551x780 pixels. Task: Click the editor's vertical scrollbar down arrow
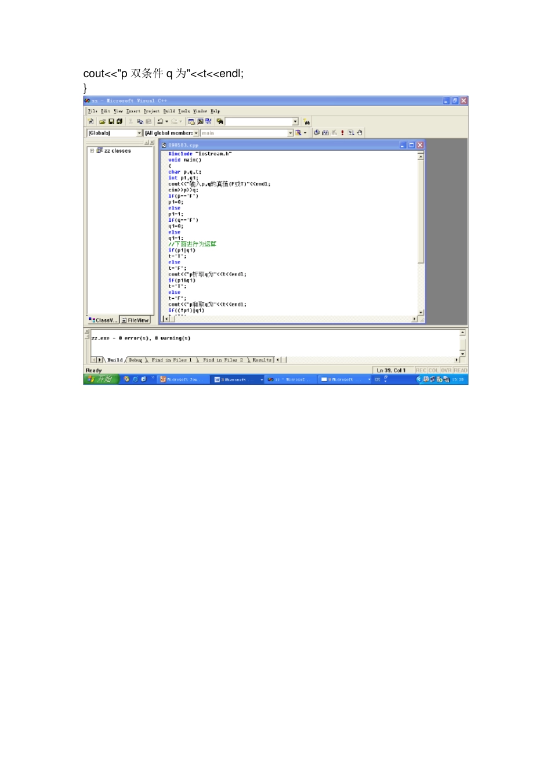point(421,312)
